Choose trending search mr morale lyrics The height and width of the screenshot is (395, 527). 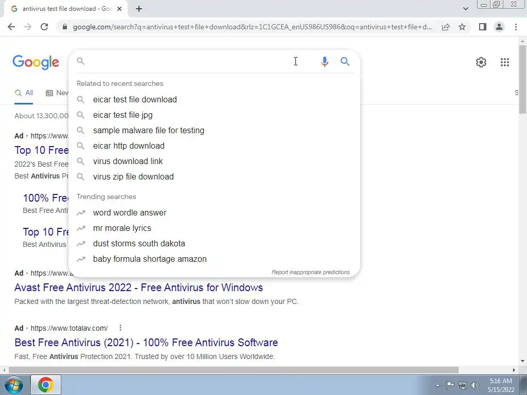point(214,228)
